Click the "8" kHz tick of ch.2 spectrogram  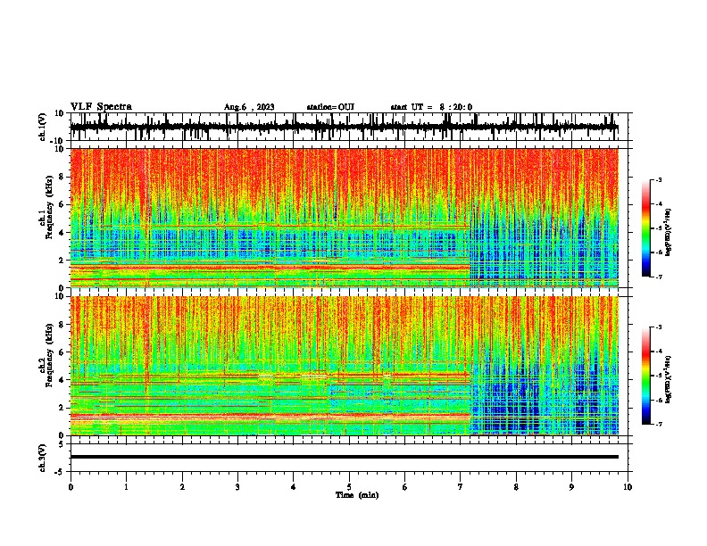[x=62, y=325]
